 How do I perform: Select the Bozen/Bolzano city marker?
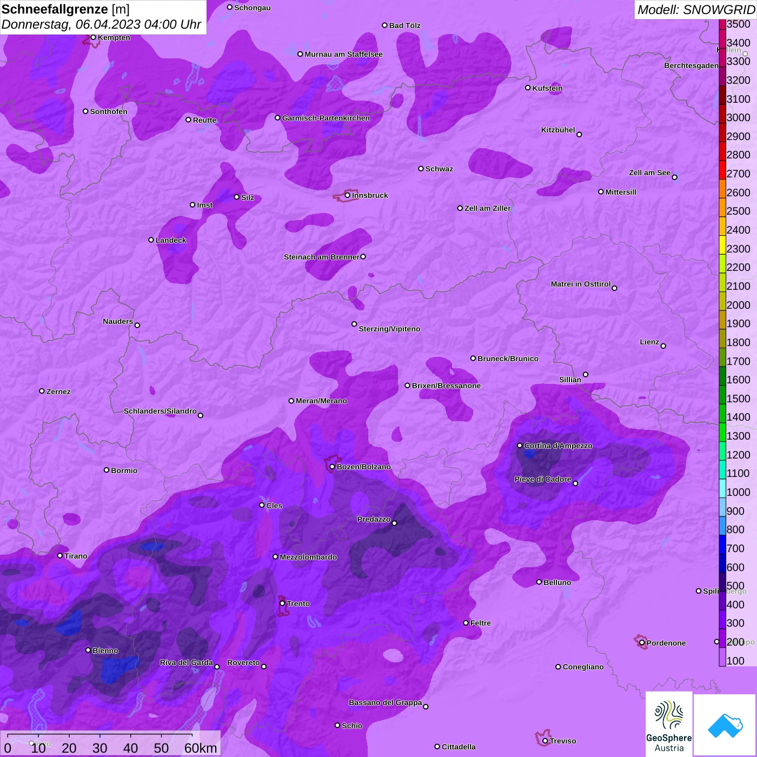333,467
